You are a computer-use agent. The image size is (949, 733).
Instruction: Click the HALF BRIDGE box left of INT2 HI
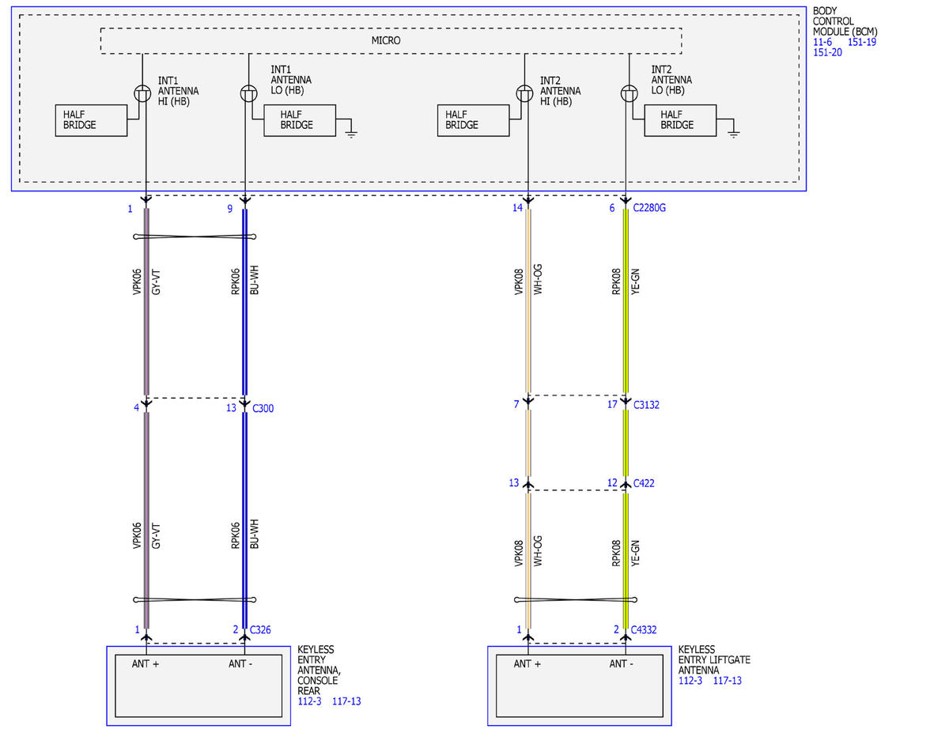click(x=473, y=120)
